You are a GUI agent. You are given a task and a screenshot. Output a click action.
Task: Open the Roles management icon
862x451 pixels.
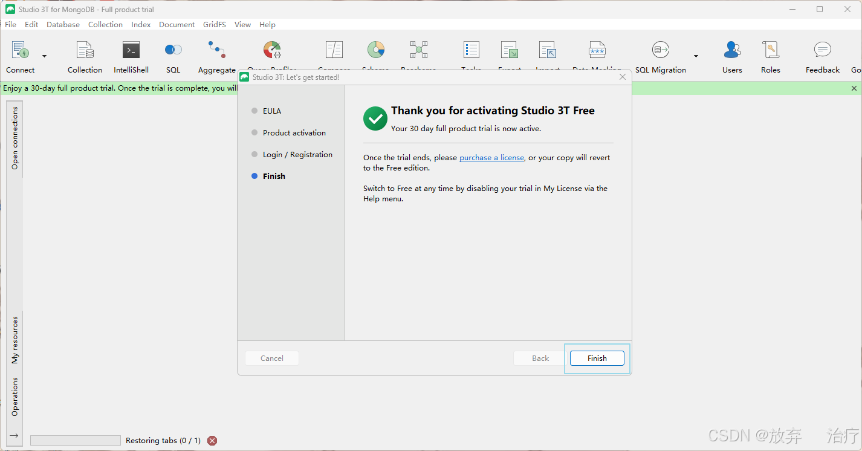[x=771, y=51]
